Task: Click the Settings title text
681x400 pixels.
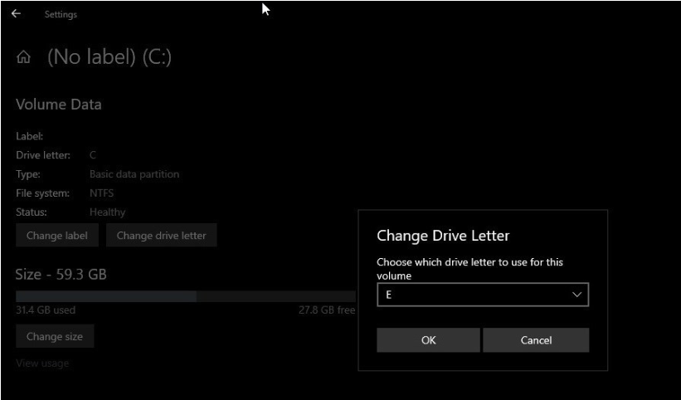Action: pyautogui.click(x=61, y=14)
